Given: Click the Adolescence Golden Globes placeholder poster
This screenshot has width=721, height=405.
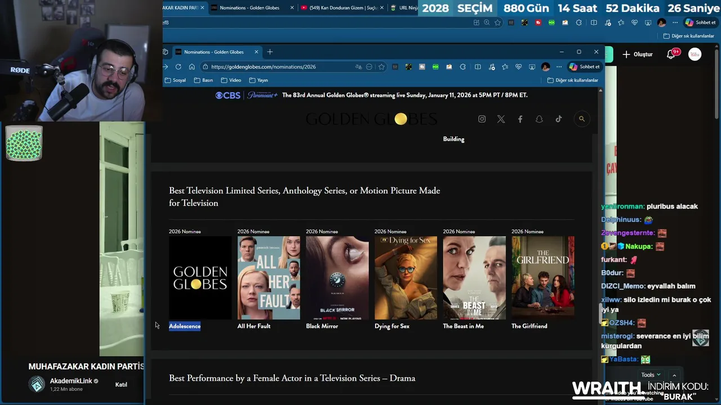Looking at the screenshot, I should pyautogui.click(x=200, y=278).
